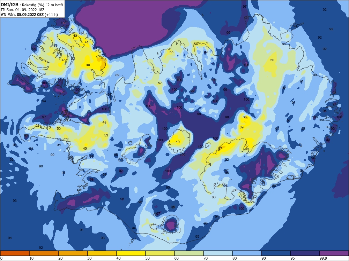Click the '89' humidity value on the map

pyautogui.click(x=117, y=75)
